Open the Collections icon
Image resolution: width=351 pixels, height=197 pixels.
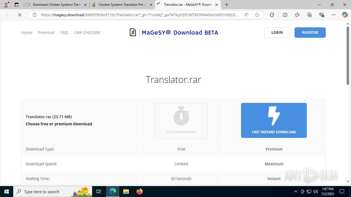pos(309,15)
